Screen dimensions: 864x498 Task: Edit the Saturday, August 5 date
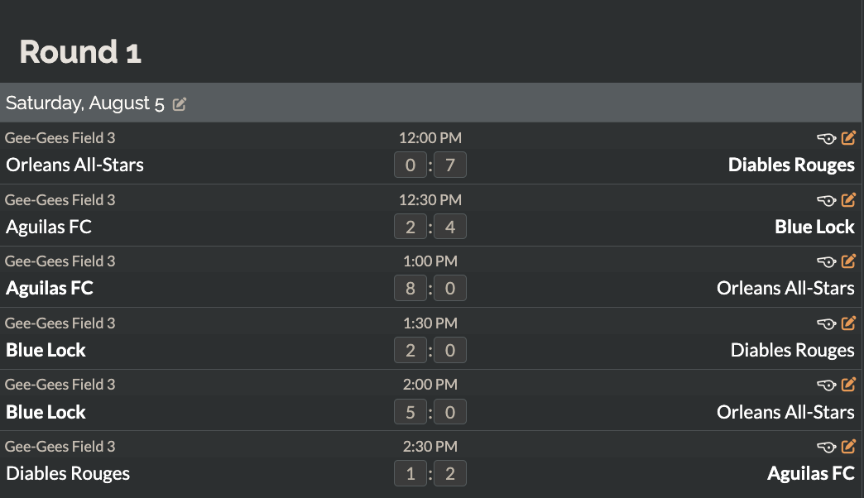point(180,104)
